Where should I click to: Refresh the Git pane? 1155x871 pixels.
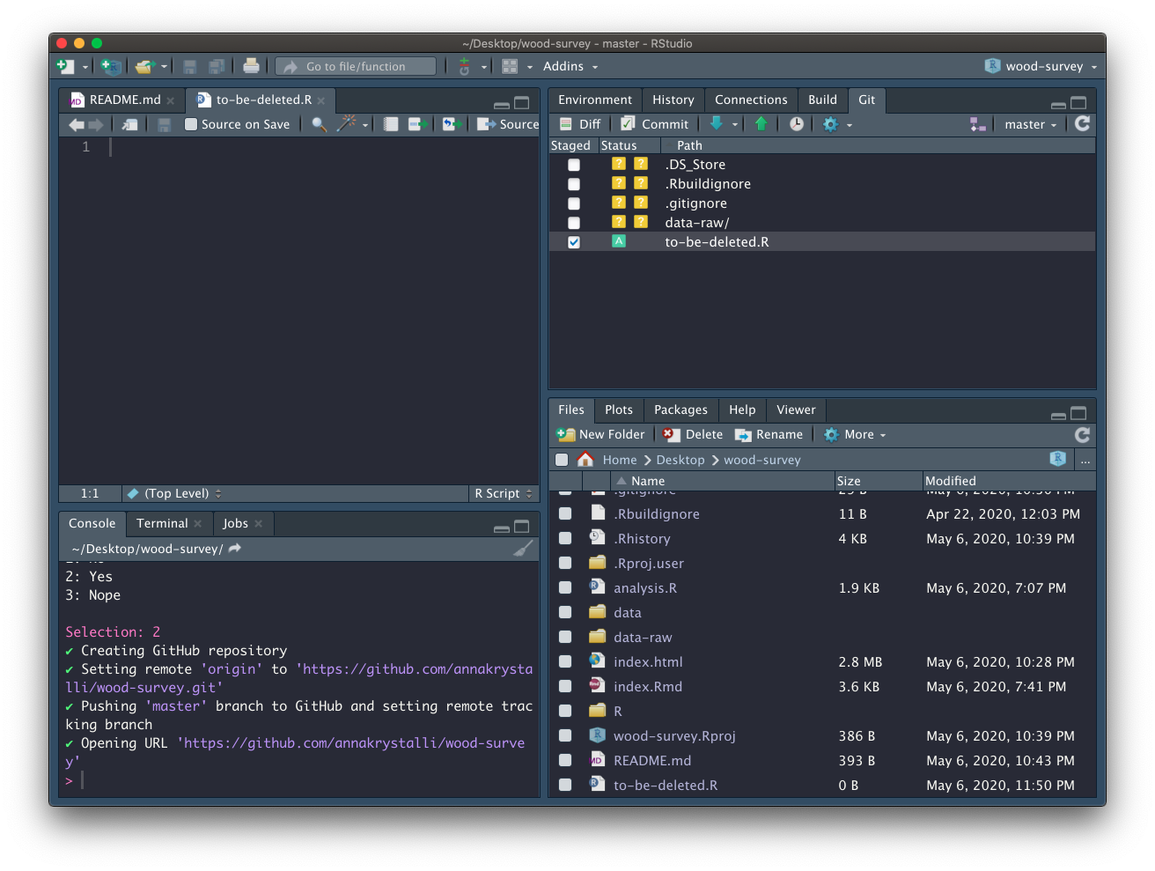pos(1083,123)
